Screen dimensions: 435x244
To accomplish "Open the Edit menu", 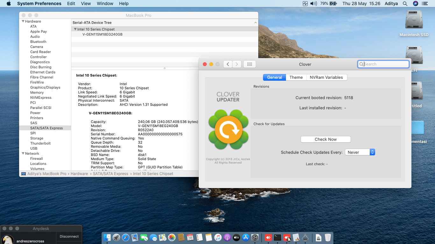I will point(71,3).
